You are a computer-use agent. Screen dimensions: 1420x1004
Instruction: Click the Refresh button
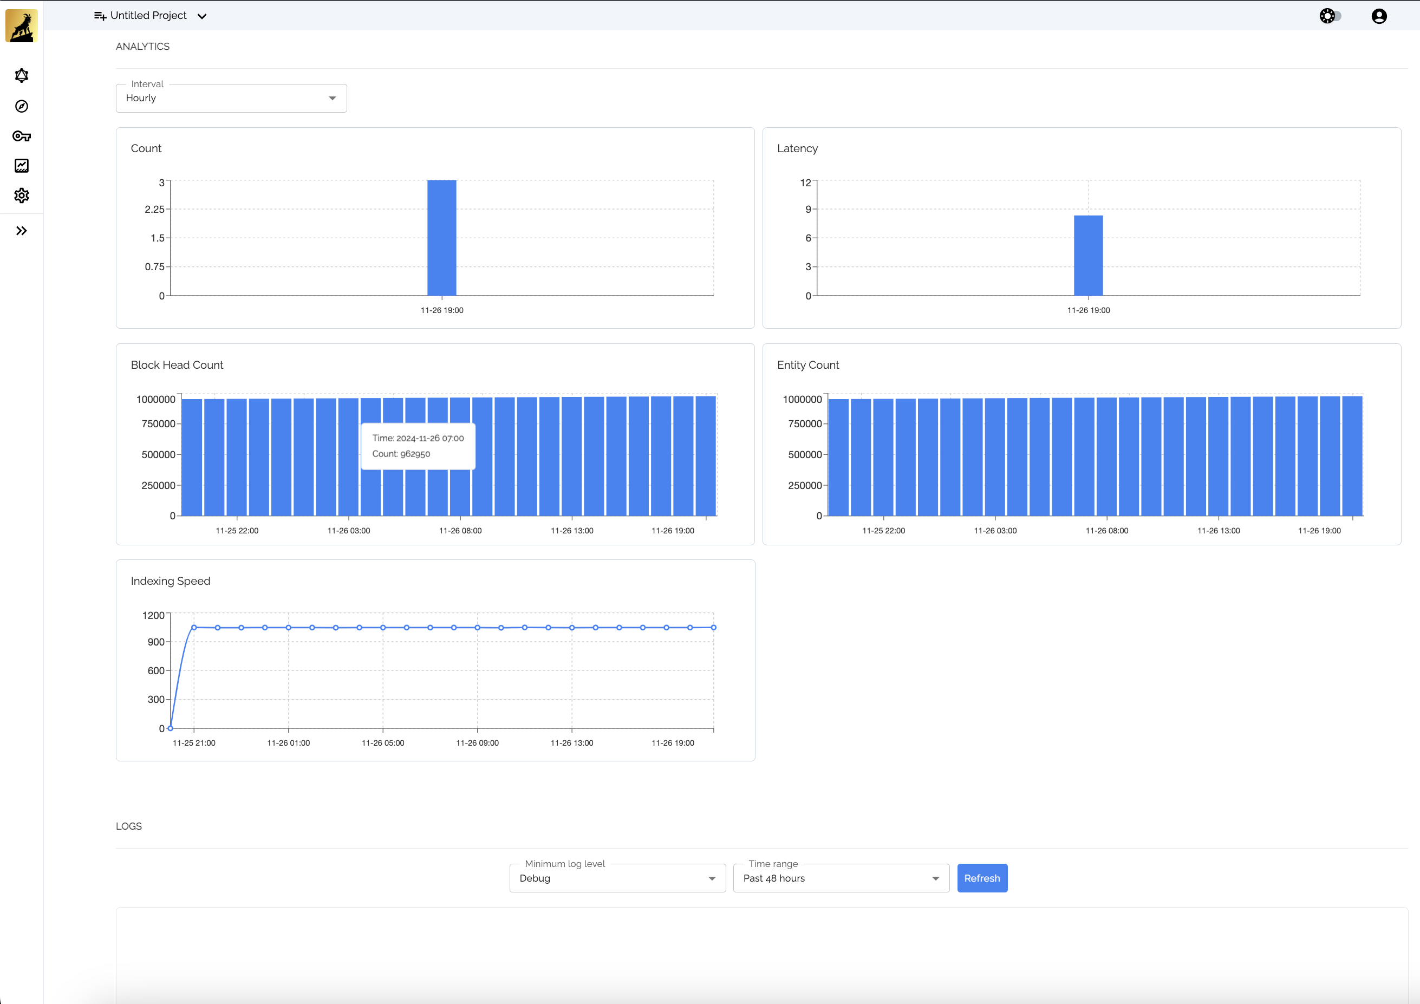point(982,878)
